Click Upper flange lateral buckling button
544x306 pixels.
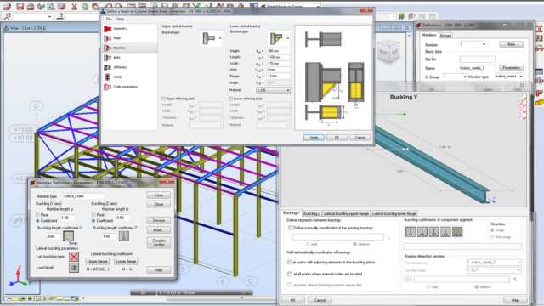[x=97, y=261]
